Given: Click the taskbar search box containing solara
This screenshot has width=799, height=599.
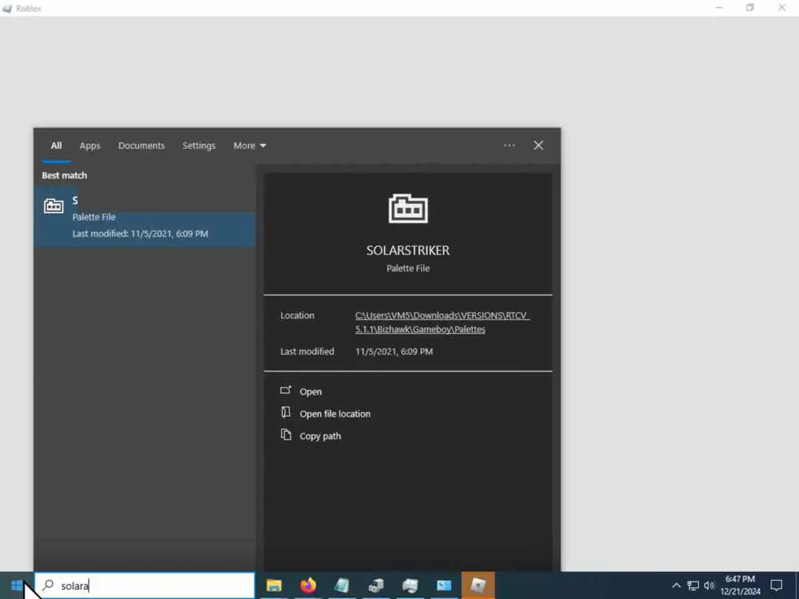Looking at the screenshot, I should click(145, 586).
